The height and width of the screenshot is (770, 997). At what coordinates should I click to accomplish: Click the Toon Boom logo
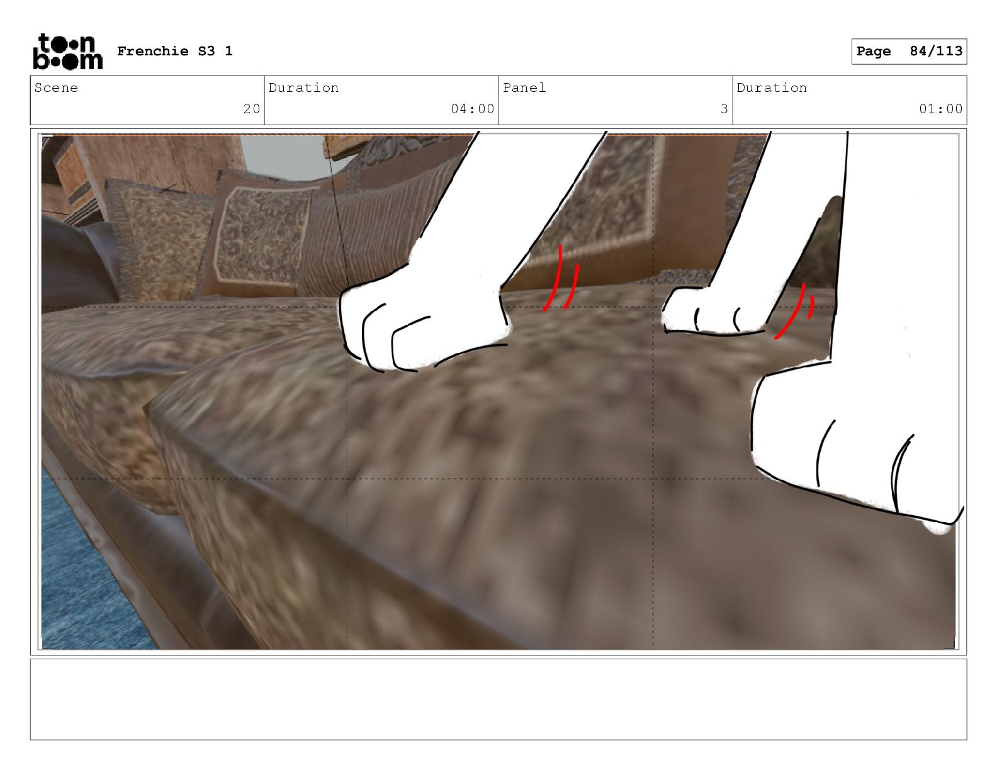[x=67, y=51]
